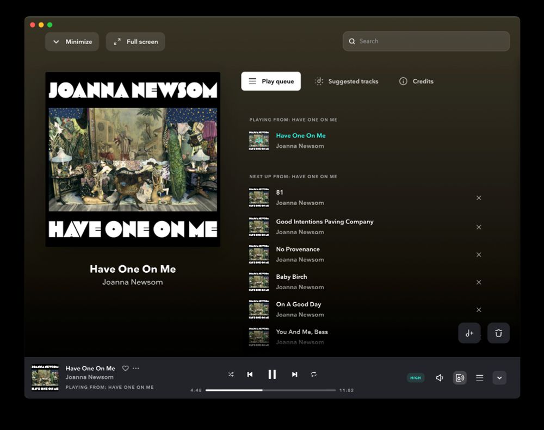Screen dimensions: 544x430
Task: Toggle full screen mode
Action: 135,41
